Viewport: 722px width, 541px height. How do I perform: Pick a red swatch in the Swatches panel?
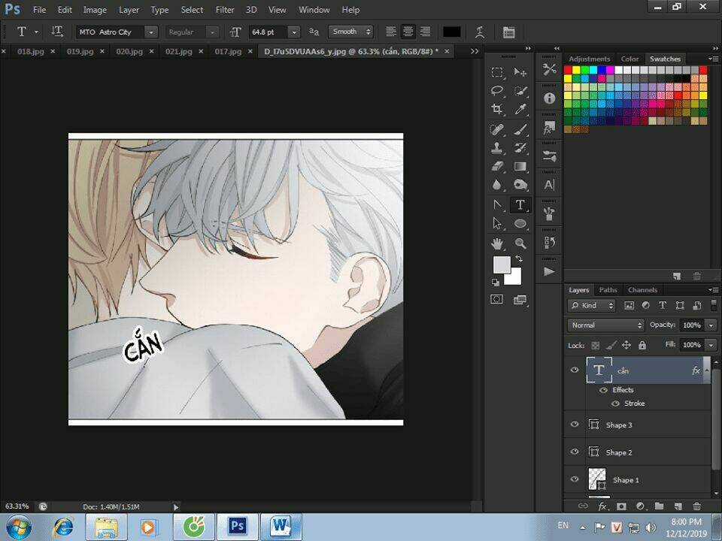pyautogui.click(x=570, y=68)
